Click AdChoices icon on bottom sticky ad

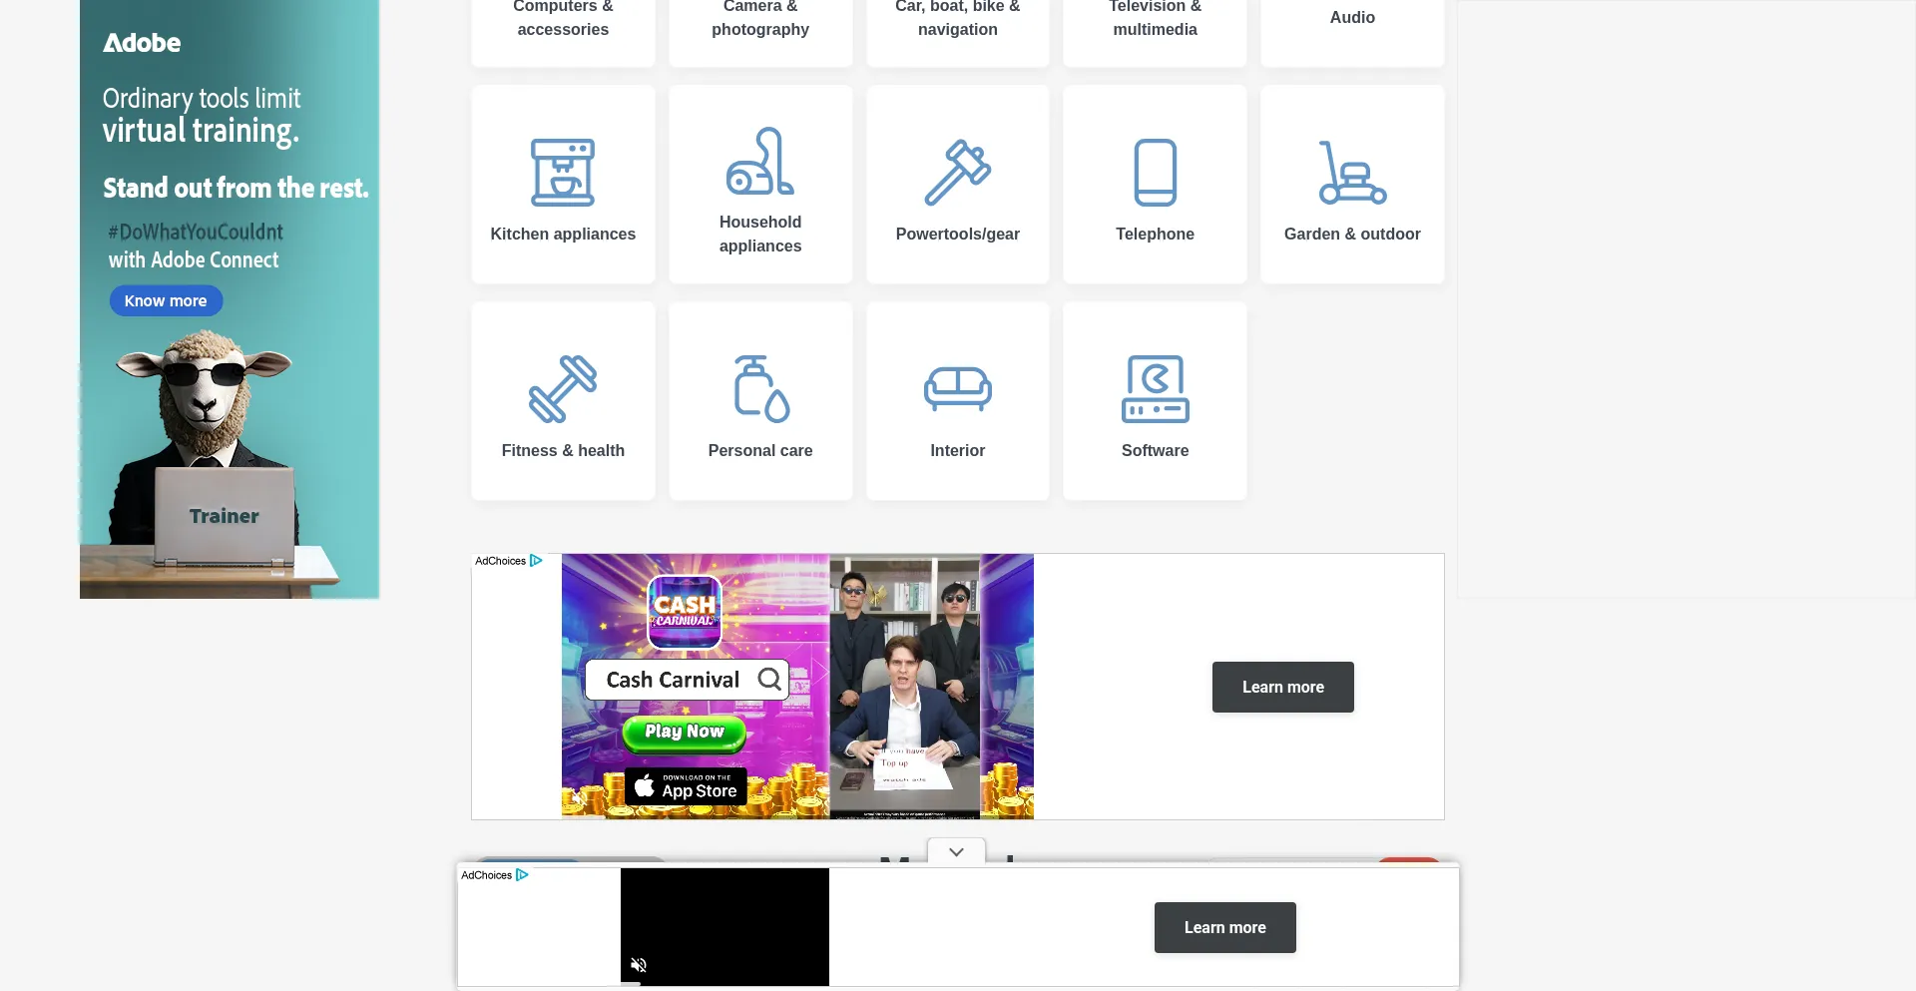pyautogui.click(x=522, y=875)
